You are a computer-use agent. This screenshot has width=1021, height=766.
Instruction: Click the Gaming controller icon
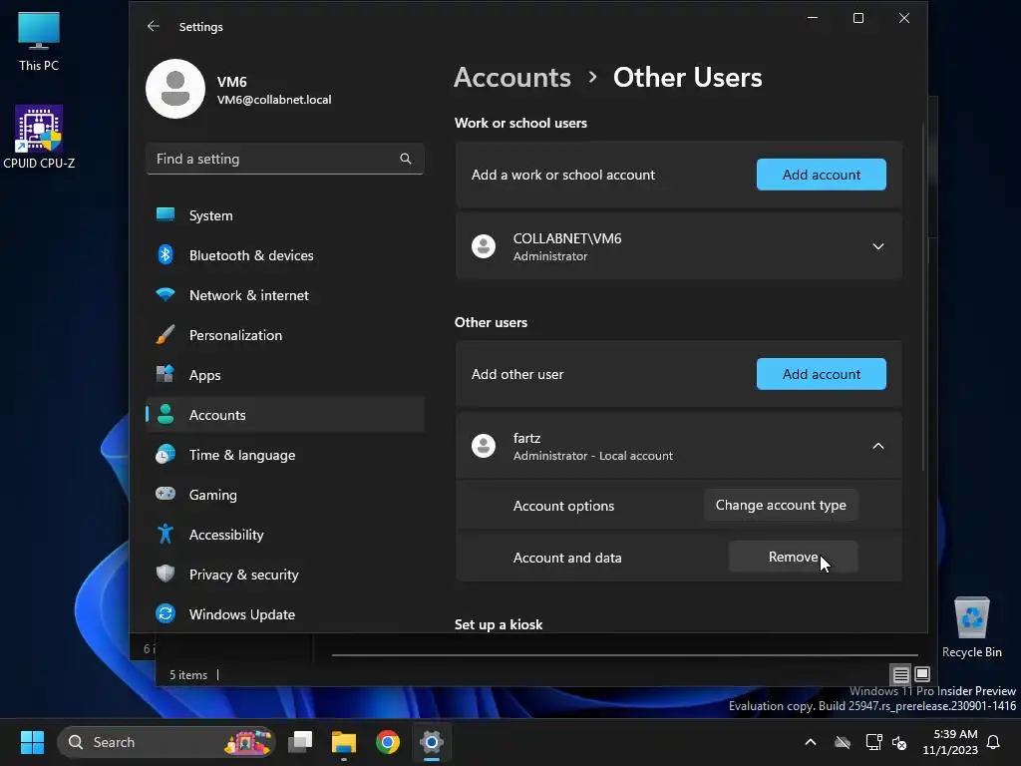pyautogui.click(x=166, y=493)
